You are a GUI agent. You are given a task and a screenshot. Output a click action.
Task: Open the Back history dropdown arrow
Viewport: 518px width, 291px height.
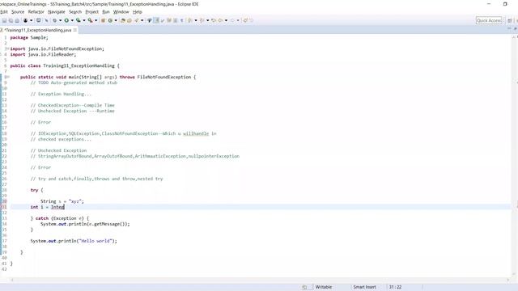pos(226,20)
